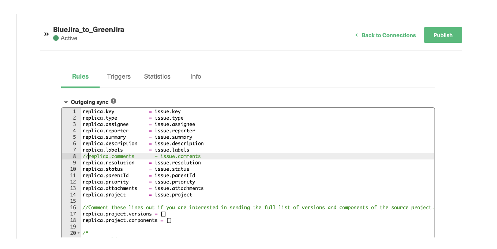Click the commented replica.comments line 8

point(141,156)
